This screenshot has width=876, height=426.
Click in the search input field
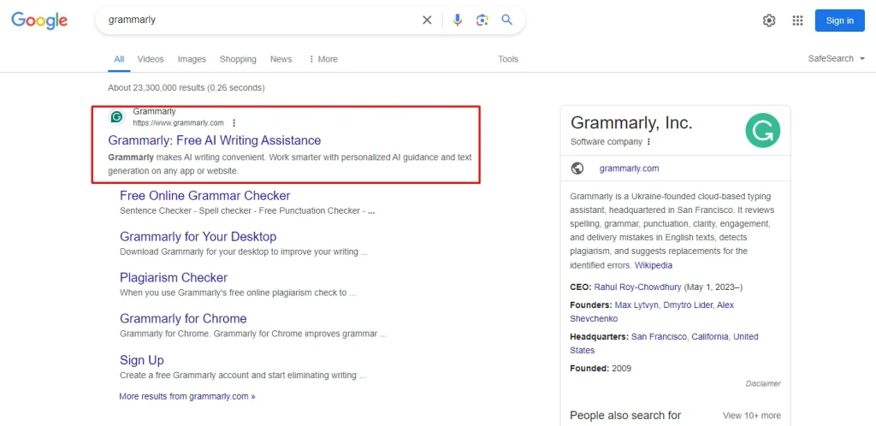click(x=260, y=20)
